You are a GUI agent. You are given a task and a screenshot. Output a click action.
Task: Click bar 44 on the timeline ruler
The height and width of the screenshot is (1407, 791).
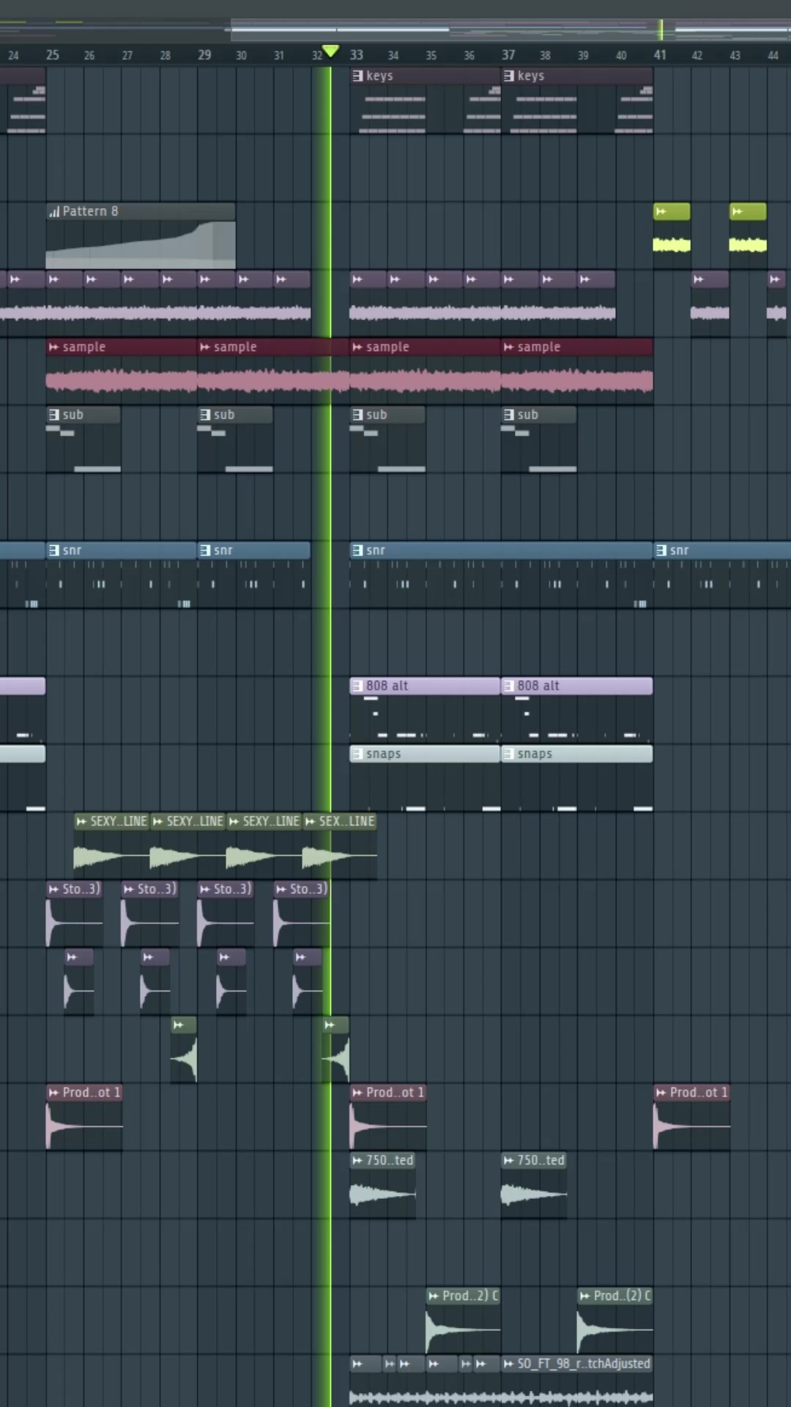coord(773,56)
